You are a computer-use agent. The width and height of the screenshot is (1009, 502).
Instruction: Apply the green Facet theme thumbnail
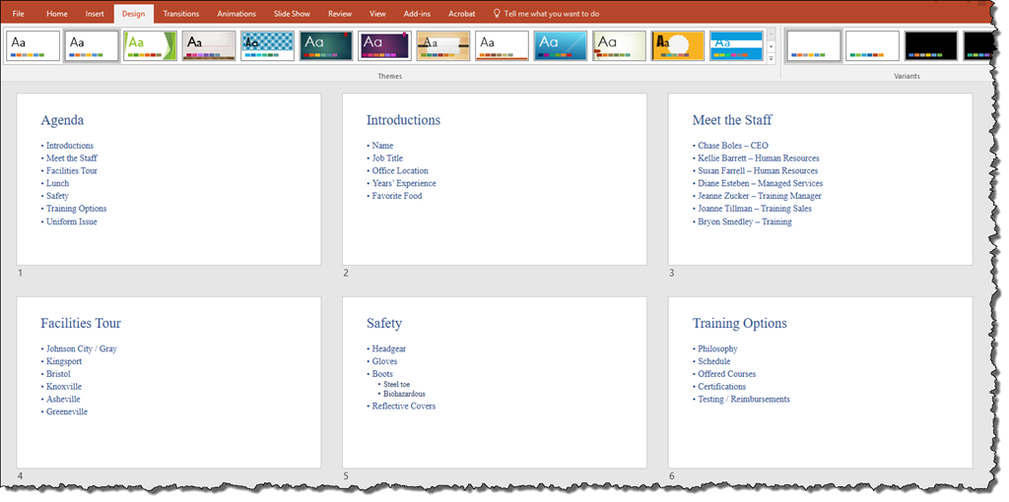pyautogui.click(x=150, y=46)
